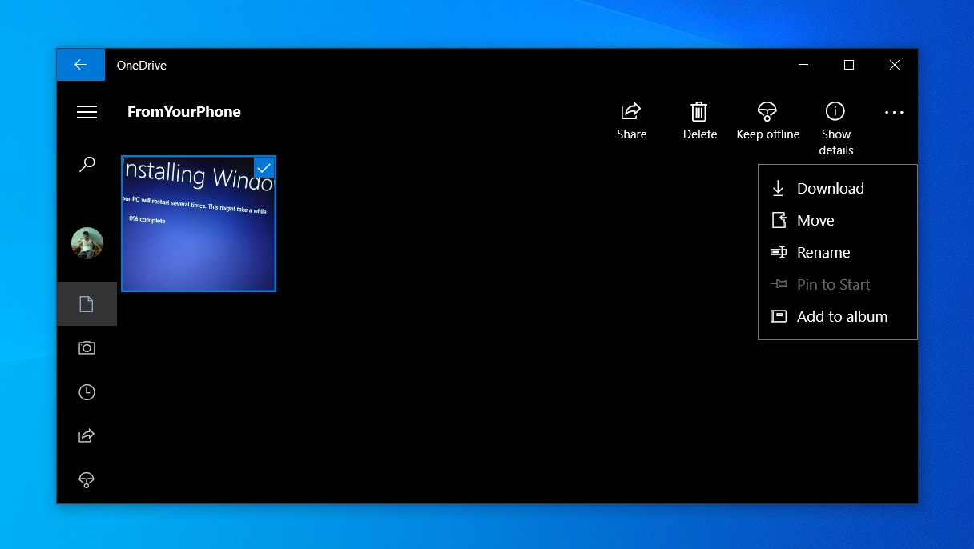Open the Shared sidebar icon

[87, 435]
